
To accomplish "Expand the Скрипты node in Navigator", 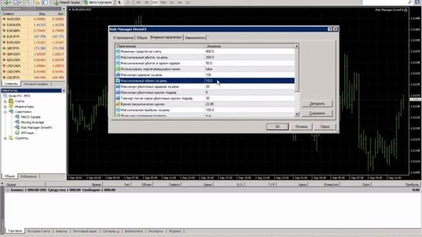I will pyautogui.click(x=5, y=138).
